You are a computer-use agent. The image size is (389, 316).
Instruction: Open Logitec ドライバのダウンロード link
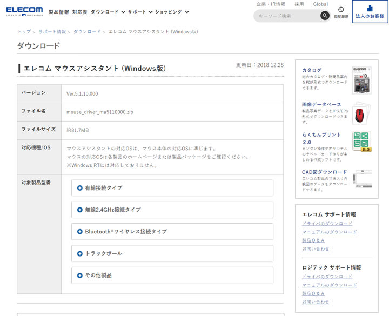click(x=327, y=277)
